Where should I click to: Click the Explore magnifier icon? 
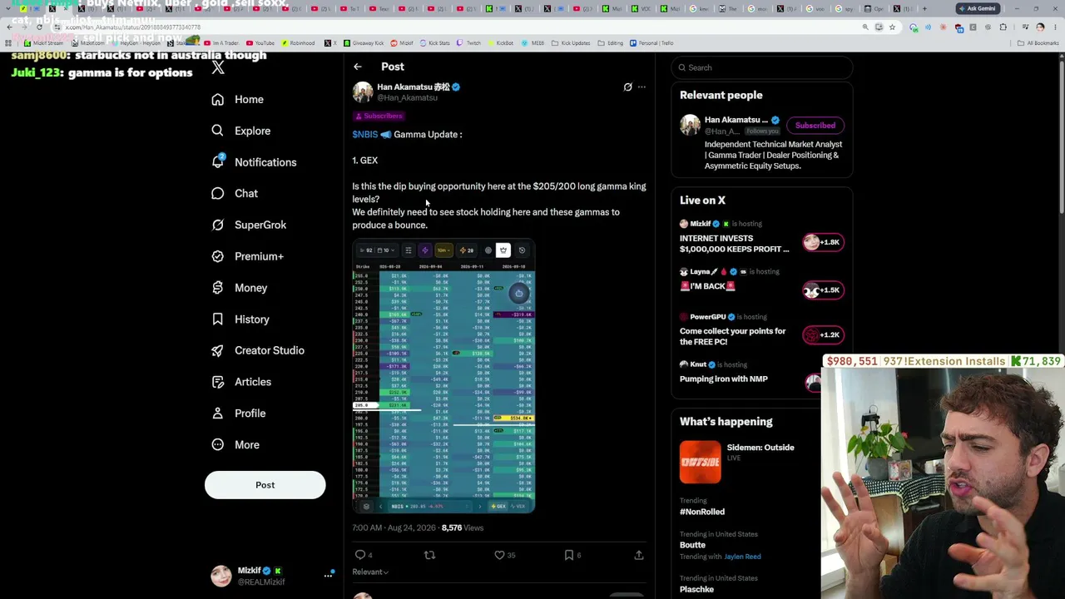pyautogui.click(x=218, y=131)
